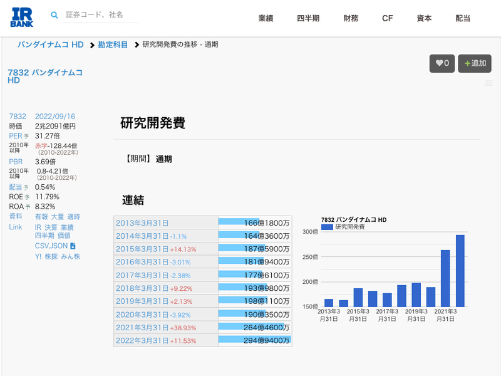Open the 2013年3月31日 row link

point(142,223)
